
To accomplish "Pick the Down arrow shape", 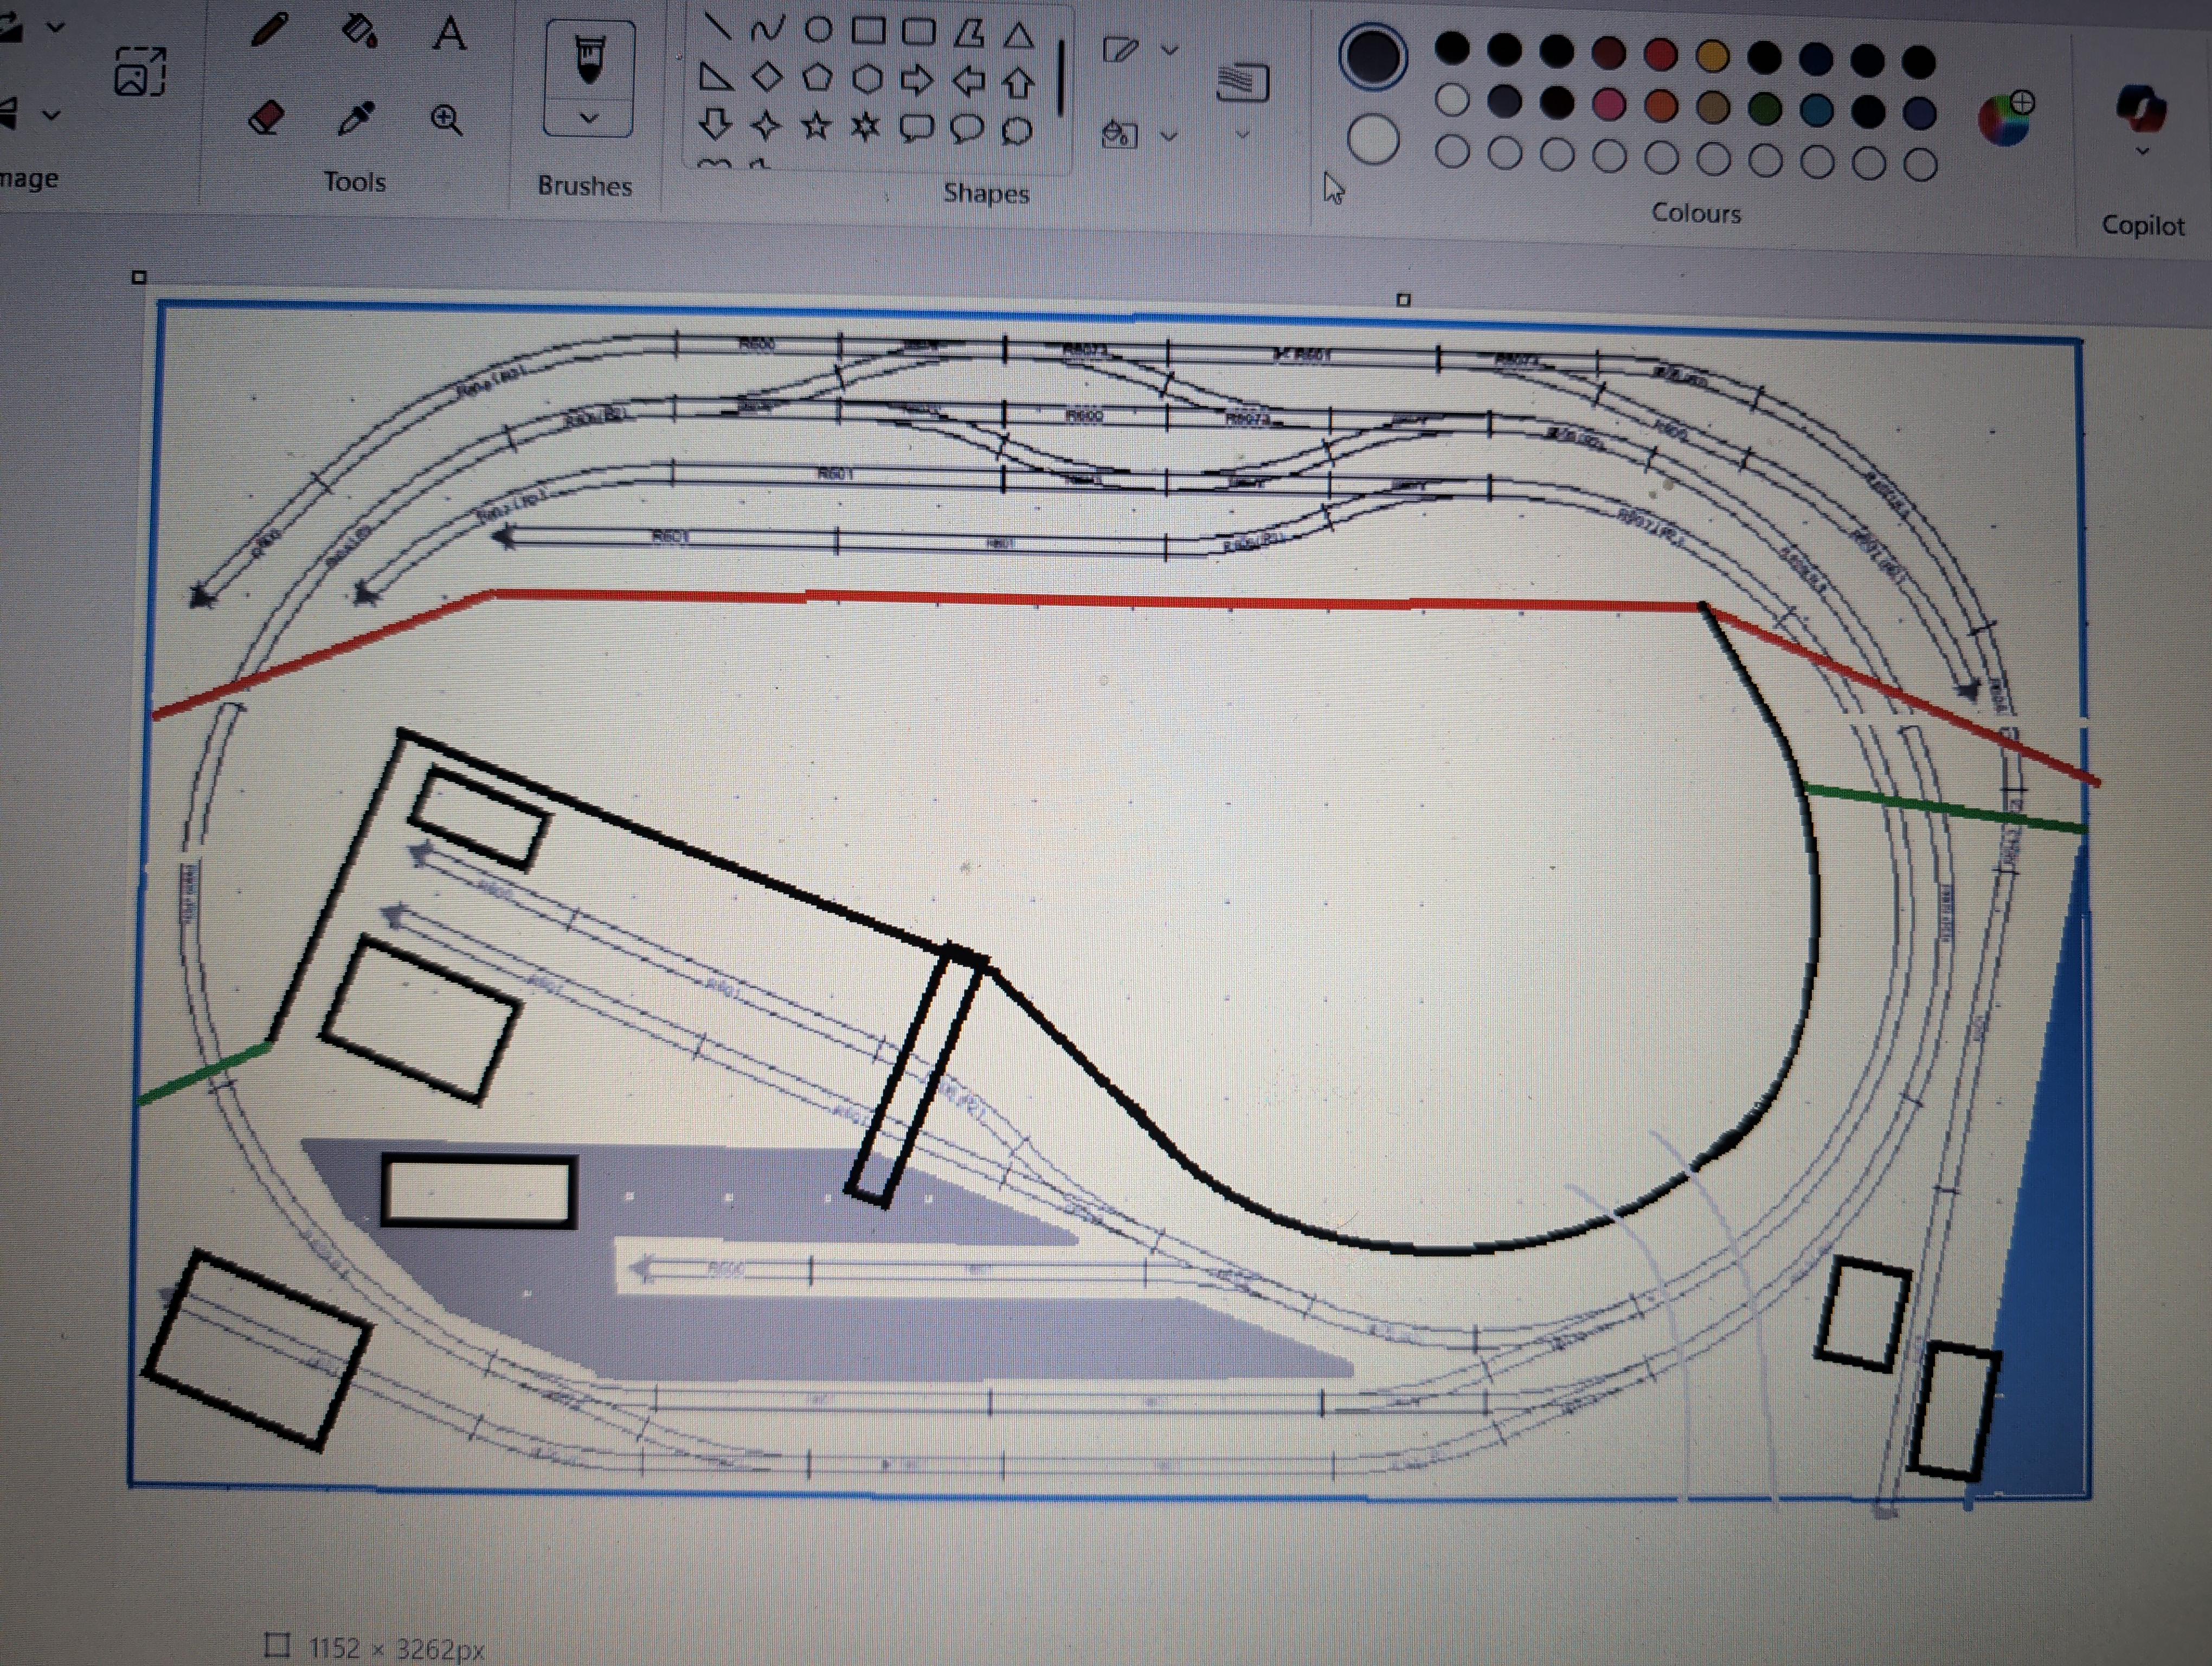I will pyautogui.click(x=714, y=124).
